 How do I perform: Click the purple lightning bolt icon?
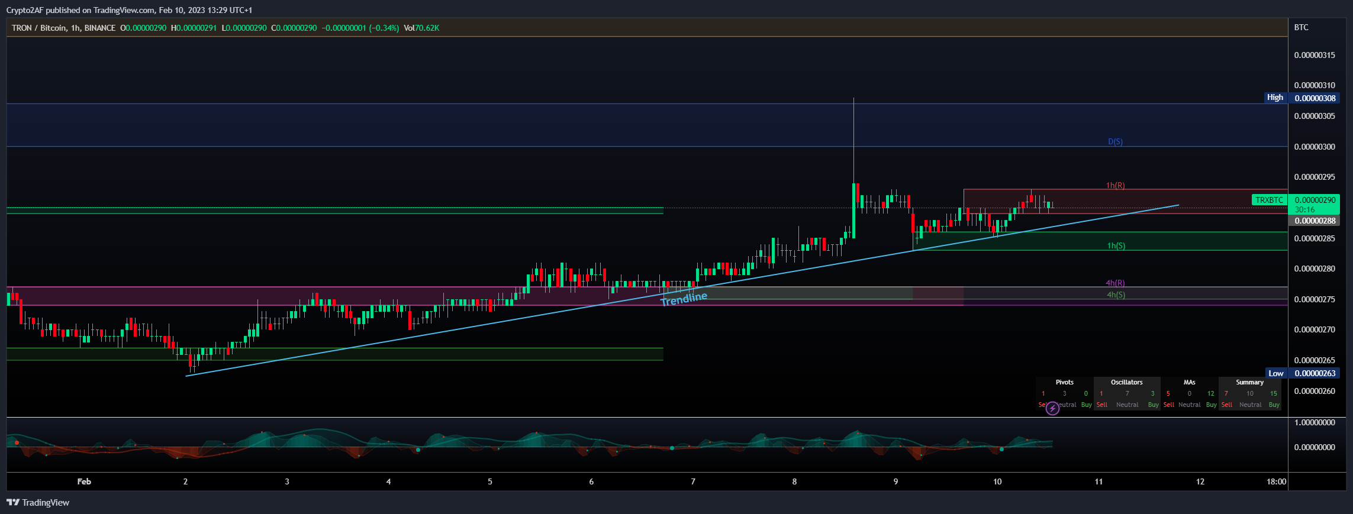(x=1052, y=408)
